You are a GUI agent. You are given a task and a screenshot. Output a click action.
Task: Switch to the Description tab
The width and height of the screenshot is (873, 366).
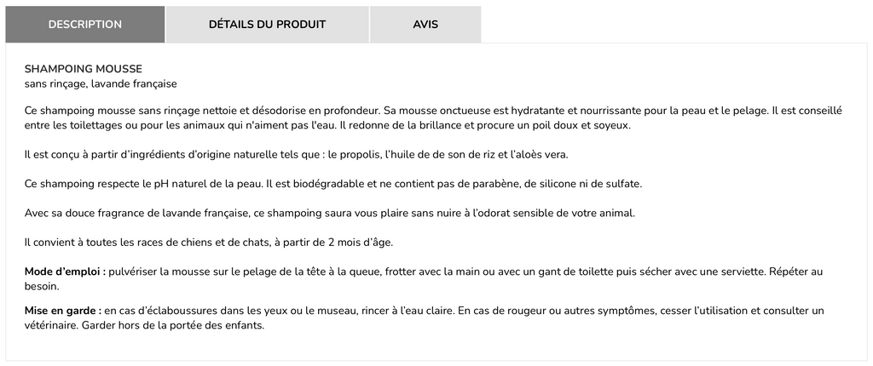pyautogui.click(x=85, y=24)
